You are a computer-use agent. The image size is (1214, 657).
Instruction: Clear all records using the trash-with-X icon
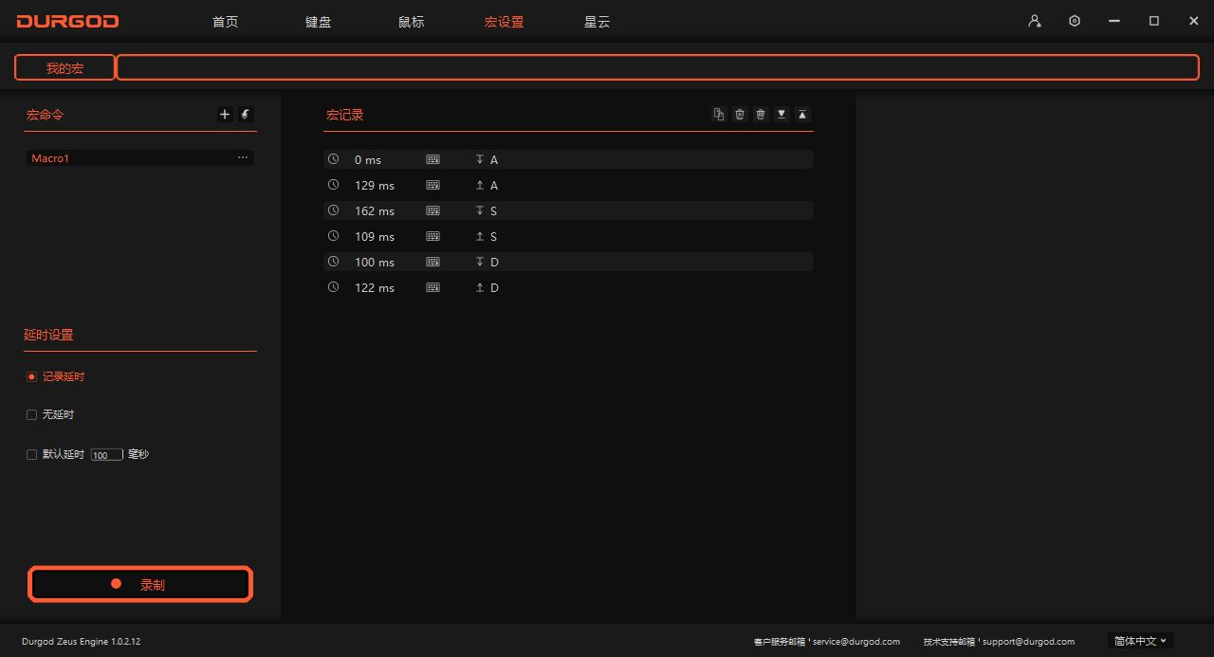pos(739,114)
